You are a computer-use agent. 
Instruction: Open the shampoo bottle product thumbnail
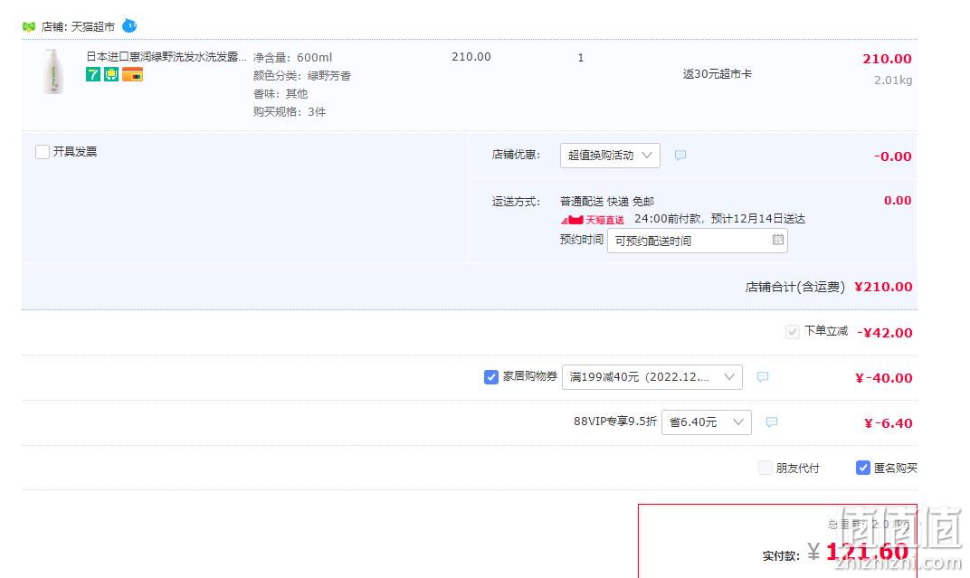click(53, 71)
